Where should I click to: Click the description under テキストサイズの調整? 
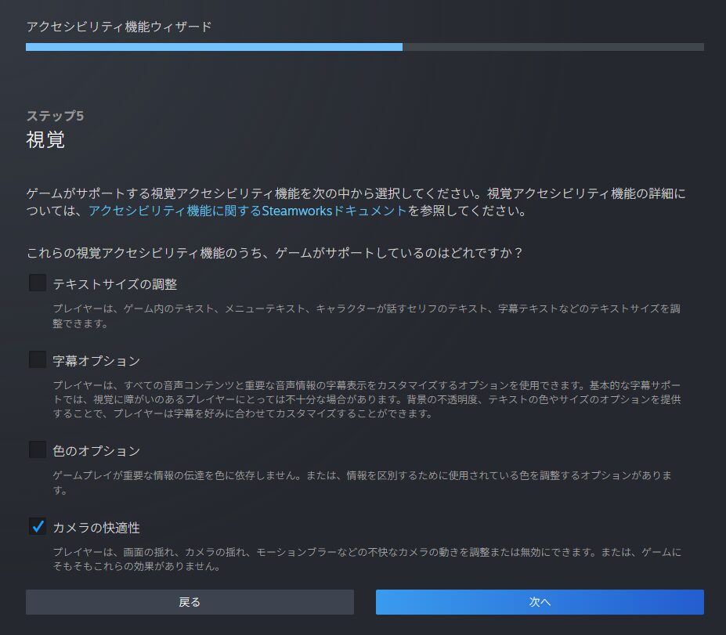tap(366, 316)
